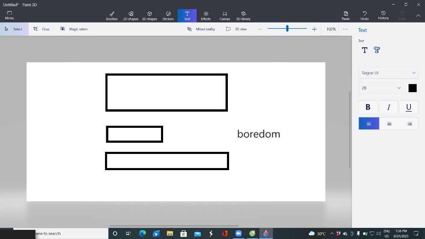Open the 2D shapes panel
Screen dimensions: 425x239
pos(131,16)
